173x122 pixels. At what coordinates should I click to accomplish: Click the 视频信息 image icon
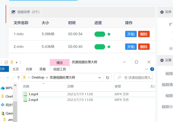pos(13,12)
